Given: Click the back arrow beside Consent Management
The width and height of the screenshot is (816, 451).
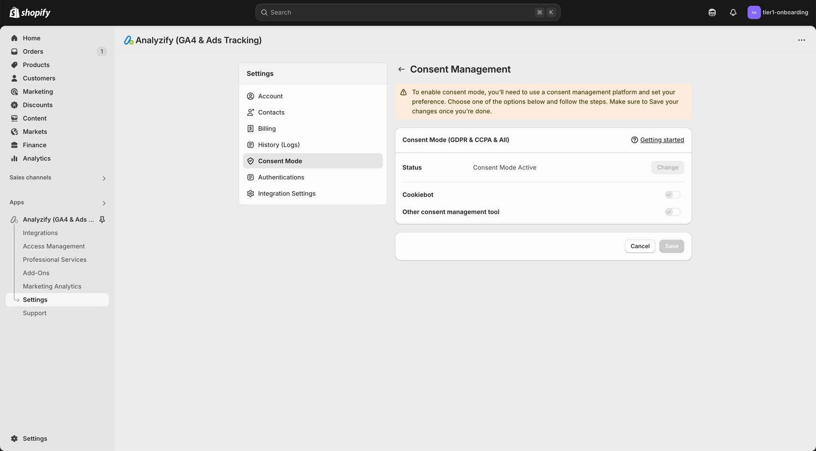Looking at the screenshot, I should point(401,69).
